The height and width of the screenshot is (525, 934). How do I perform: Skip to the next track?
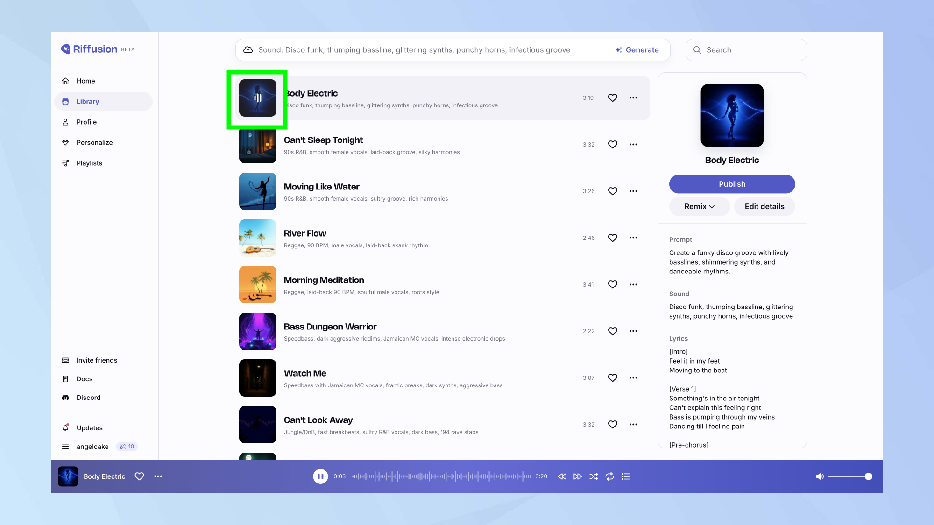pos(578,476)
